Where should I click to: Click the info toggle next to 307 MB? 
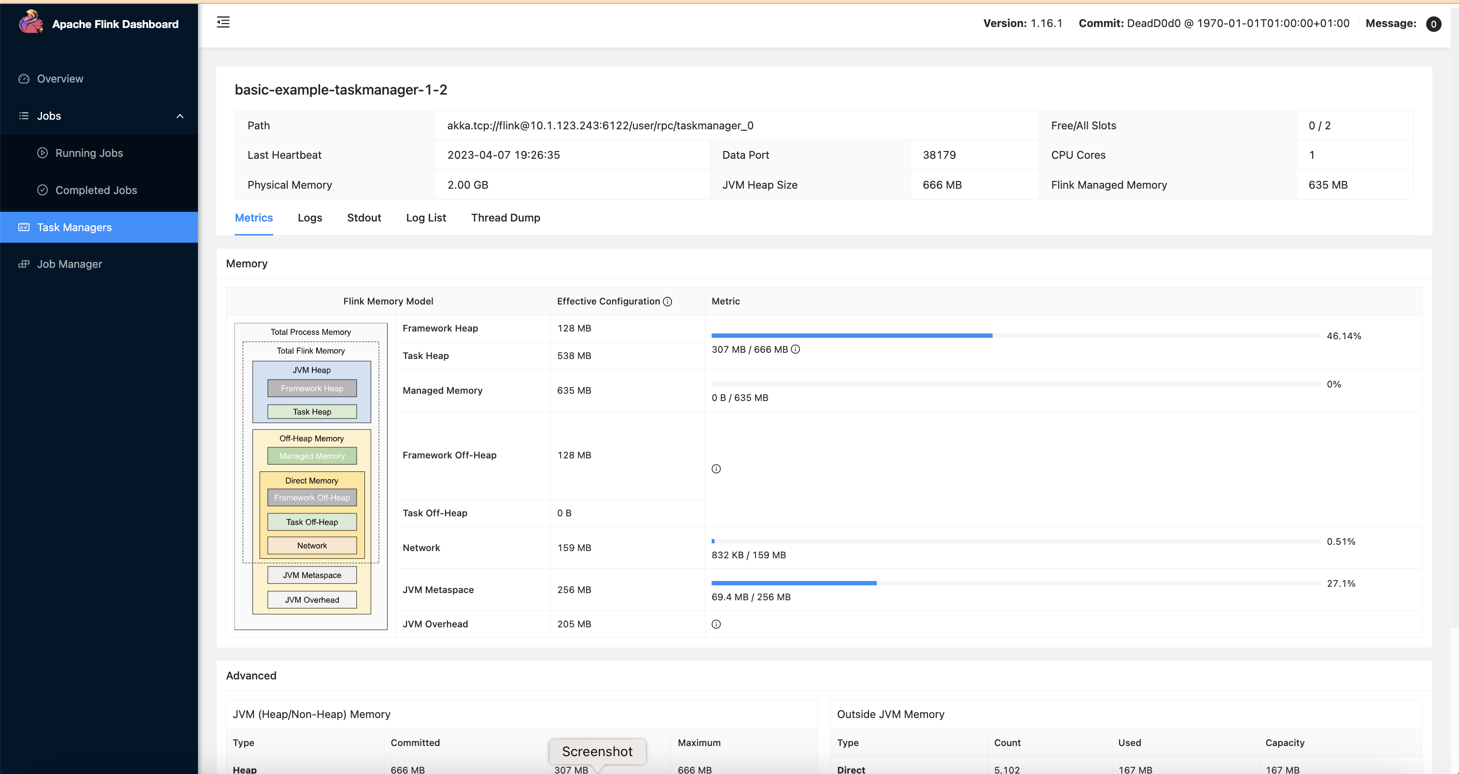tap(795, 349)
